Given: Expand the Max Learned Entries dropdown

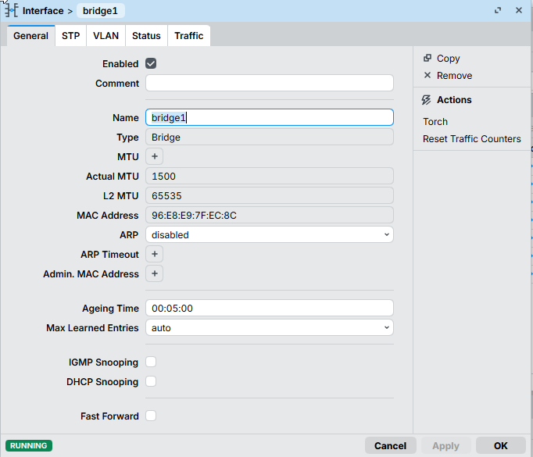Looking at the screenshot, I should point(269,328).
